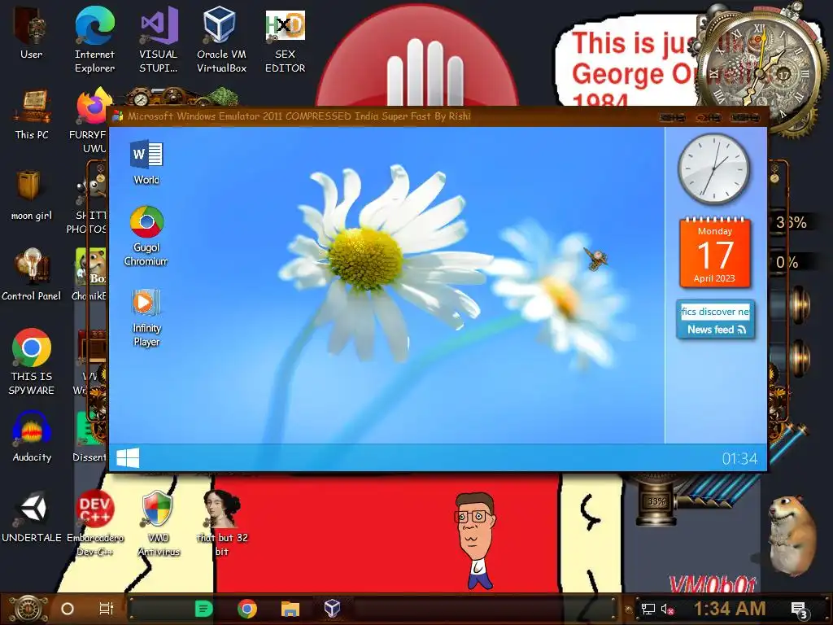This screenshot has width=833, height=625.
Task: Click the 01:34 emulator taskbar clock
Action: tap(739, 458)
